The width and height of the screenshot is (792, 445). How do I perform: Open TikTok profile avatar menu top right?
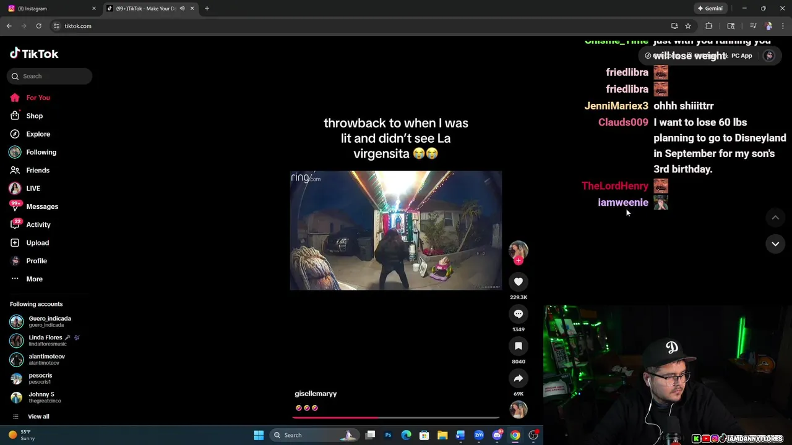pyautogui.click(x=769, y=56)
